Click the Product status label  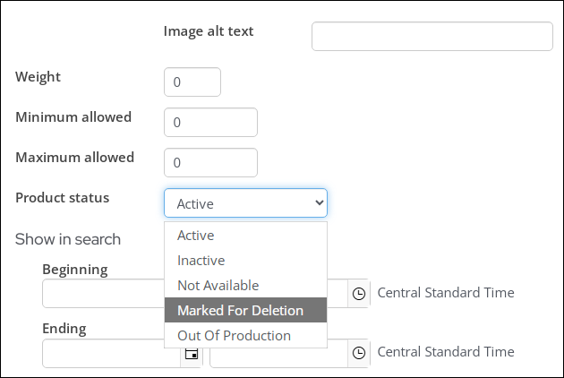tap(63, 198)
